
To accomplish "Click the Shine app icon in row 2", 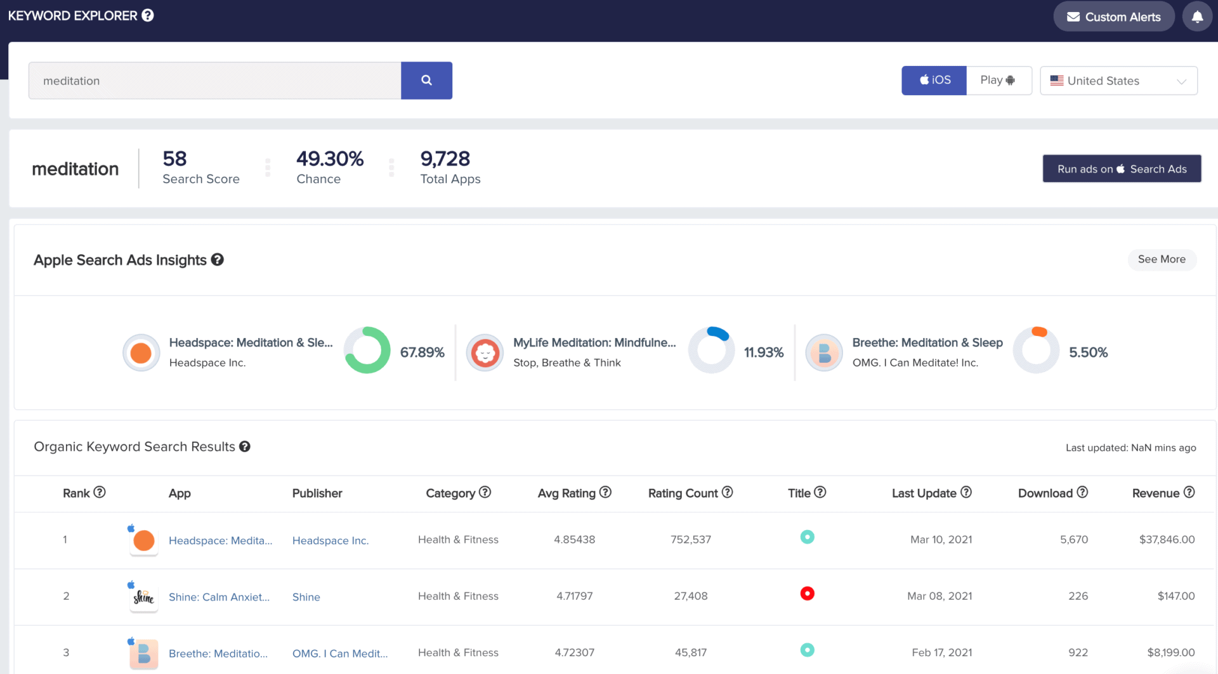I will click(144, 597).
